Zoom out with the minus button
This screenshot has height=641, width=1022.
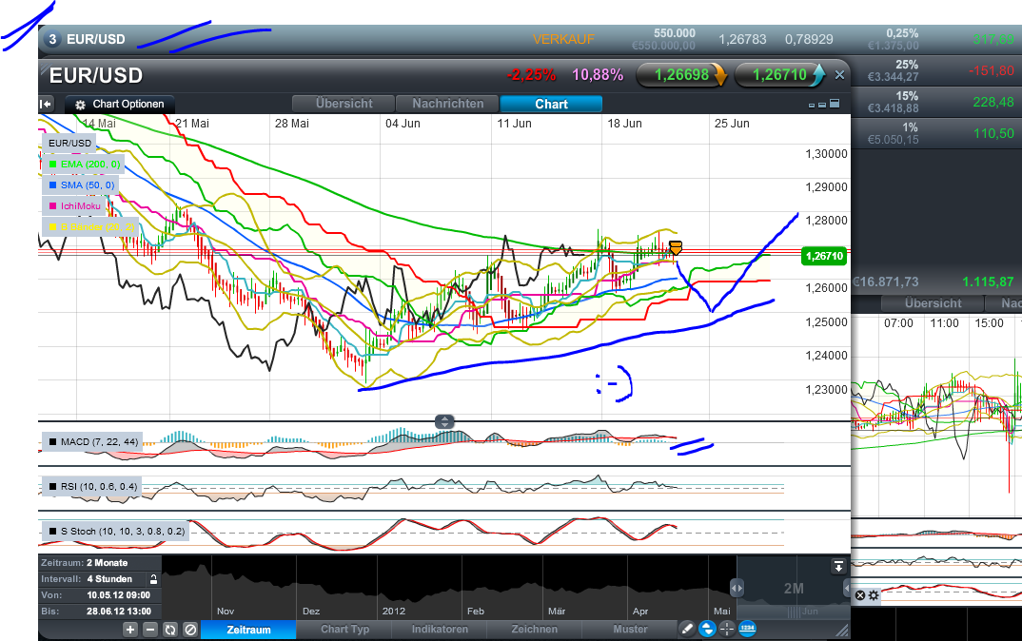tap(150, 630)
